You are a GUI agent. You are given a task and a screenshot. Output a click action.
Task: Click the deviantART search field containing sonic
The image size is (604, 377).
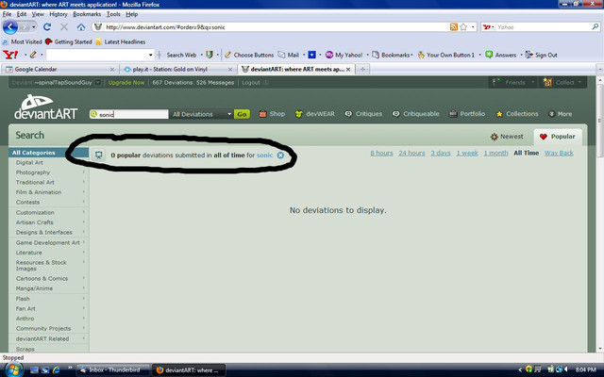(x=129, y=114)
